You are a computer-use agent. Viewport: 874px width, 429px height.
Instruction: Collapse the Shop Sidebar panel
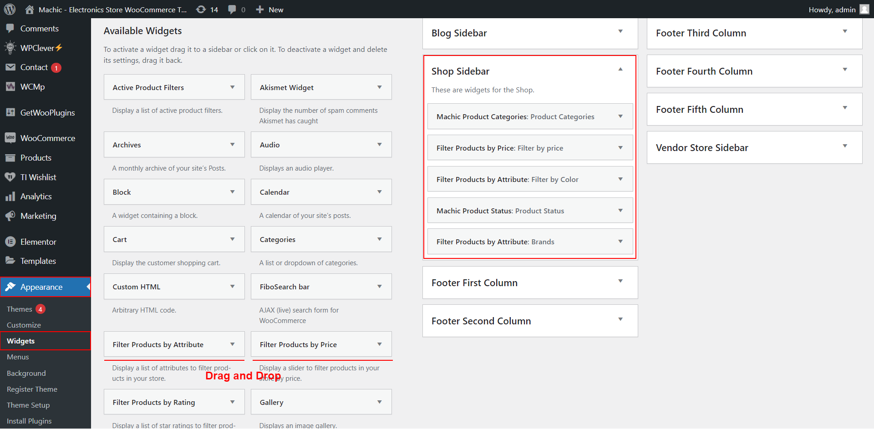click(x=620, y=70)
